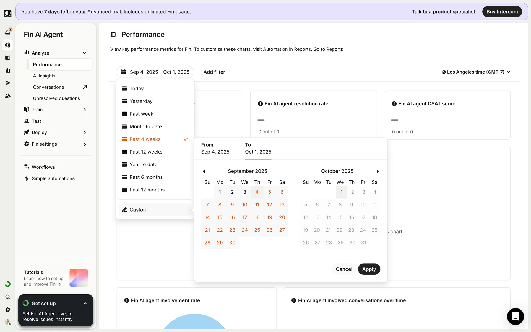Viewport: 531px width, 332px height.
Task: Go to previous month in calendar
Action: 204,171
